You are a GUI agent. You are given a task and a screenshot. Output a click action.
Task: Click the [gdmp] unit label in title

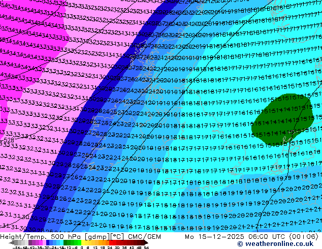(x=98, y=237)
